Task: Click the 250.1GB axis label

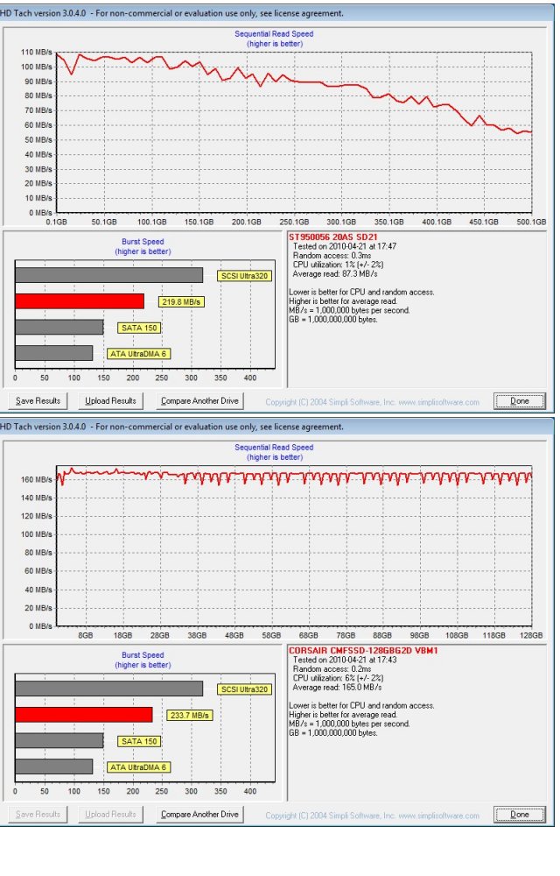Action: 294,222
